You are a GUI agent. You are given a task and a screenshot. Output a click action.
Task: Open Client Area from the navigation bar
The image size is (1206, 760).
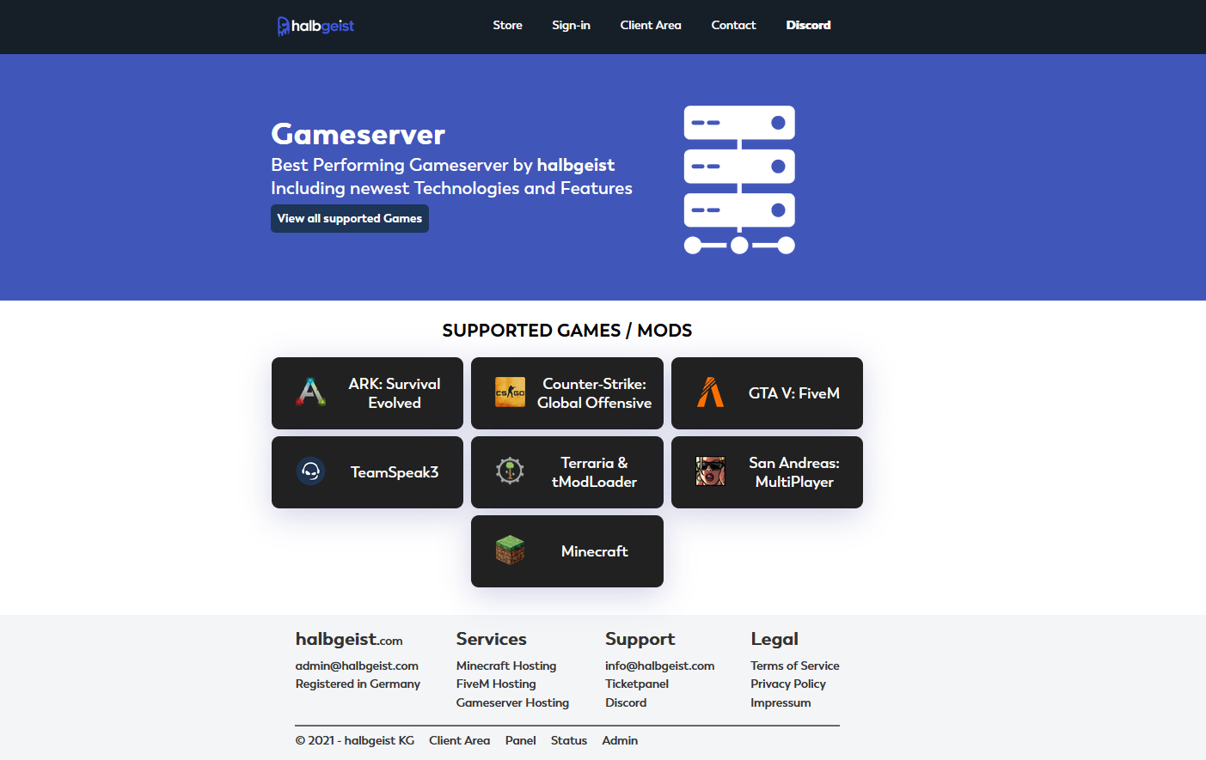(x=651, y=25)
